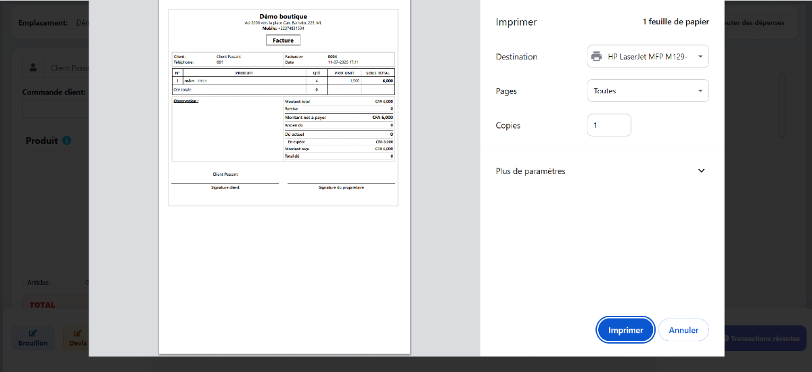This screenshot has height=372, width=812.
Task: Click the 'Emplacement:' label in the background
Action: coord(43,22)
